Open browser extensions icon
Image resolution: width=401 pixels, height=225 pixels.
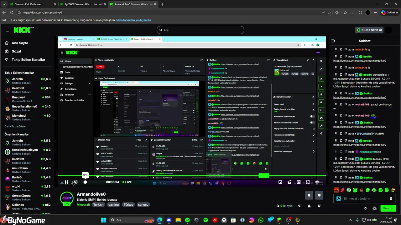[x=337, y=12]
